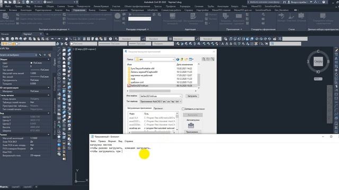The image size is (339, 190).
Task: Collapse the Стиль печати section in Properties
Action: [48, 95]
